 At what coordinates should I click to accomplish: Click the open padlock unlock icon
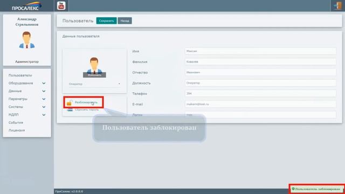tap(70, 102)
